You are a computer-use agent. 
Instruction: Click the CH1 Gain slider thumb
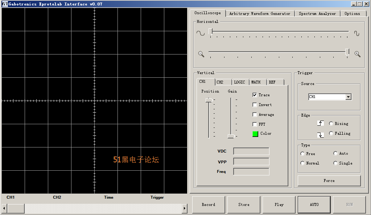231,136
